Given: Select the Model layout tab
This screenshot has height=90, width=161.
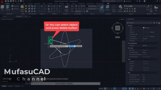Looking at the screenshot, I should (4, 86).
